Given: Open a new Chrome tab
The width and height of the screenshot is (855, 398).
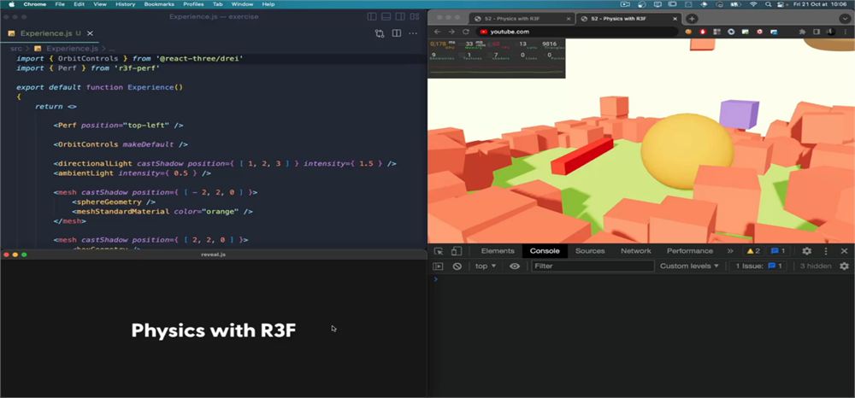Looking at the screenshot, I should pos(692,19).
